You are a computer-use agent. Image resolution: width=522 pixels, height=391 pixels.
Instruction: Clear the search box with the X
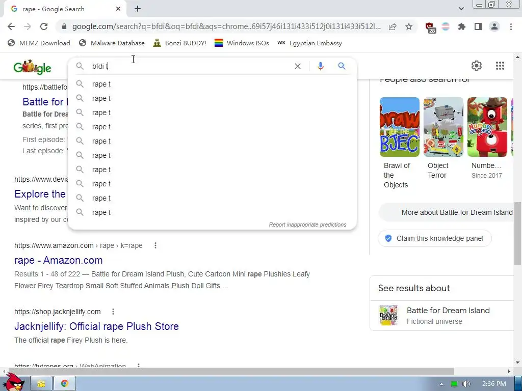coord(298,66)
